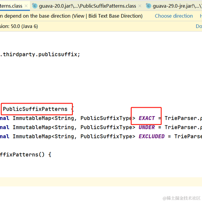Viewport: 202px width, 202px height.
Task: Click the cut-off 'Do' link in the Java 6 version banner
Action: click(199, 26)
